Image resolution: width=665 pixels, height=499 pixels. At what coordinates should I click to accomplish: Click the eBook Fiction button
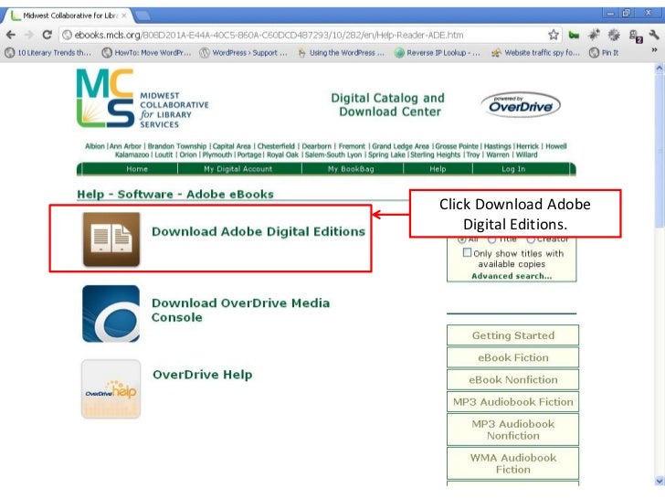tap(512, 357)
